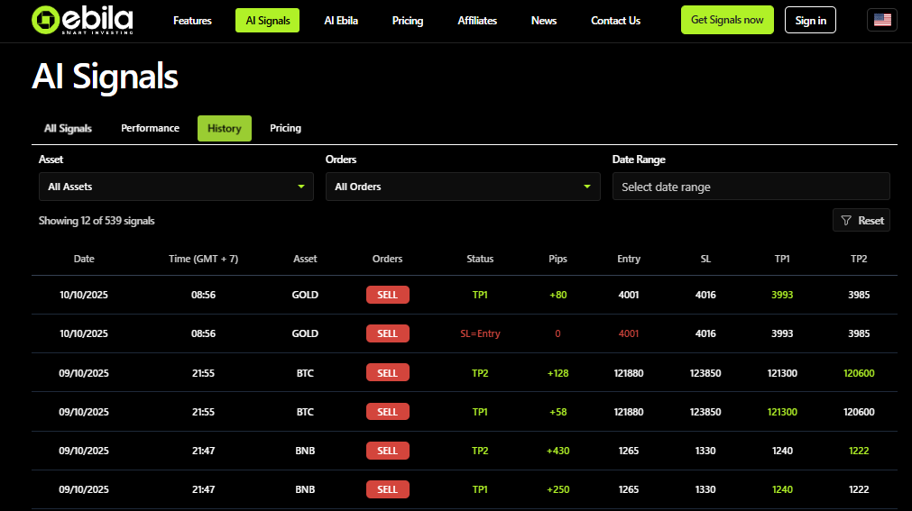Click the green 120600 TP2 value

pos(859,373)
